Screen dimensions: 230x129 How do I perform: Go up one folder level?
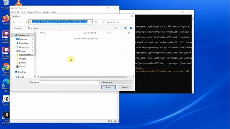pos(26,22)
